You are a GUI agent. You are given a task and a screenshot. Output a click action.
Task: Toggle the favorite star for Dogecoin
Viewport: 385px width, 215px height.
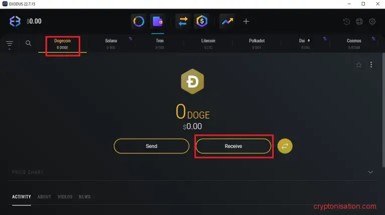tap(359, 65)
